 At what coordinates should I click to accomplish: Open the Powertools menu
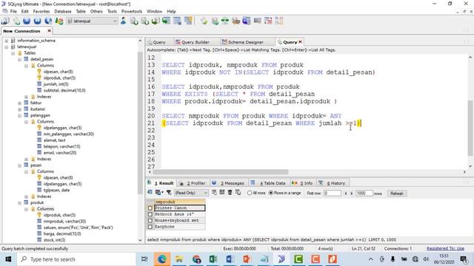132,11
